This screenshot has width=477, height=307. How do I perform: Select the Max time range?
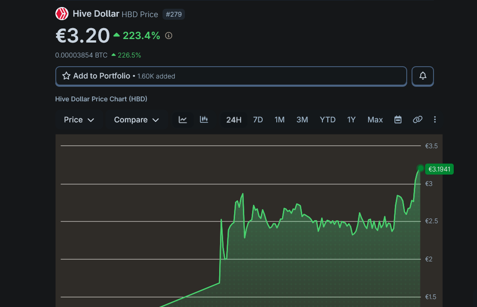[x=375, y=120]
